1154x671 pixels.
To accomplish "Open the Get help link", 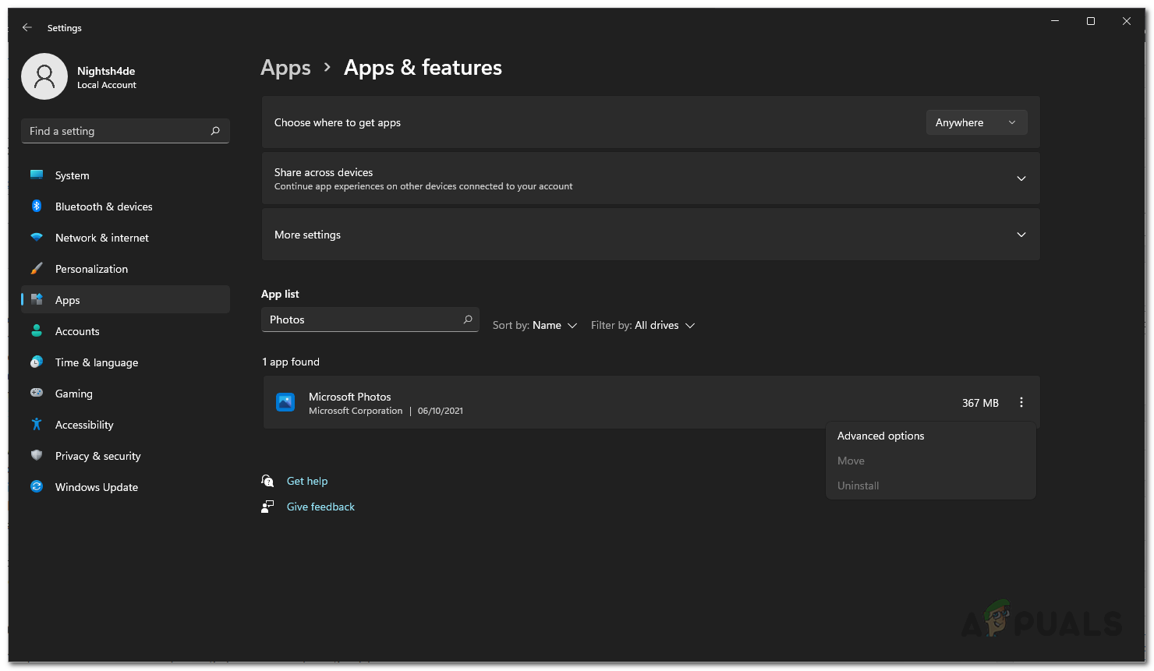I will pyautogui.click(x=307, y=481).
